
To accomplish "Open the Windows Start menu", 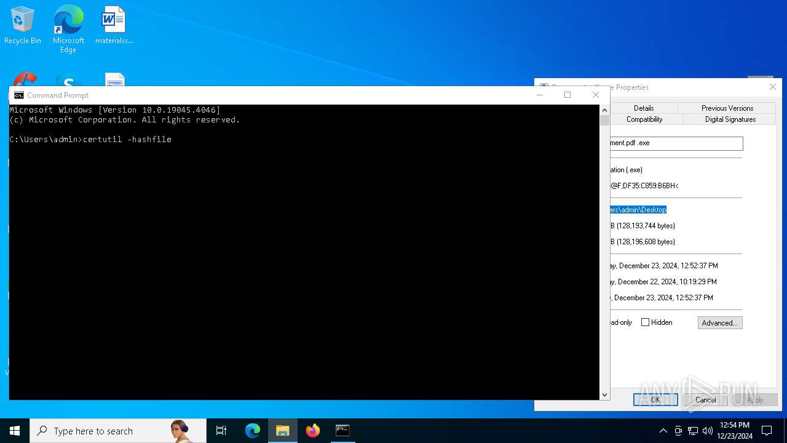I will 15,431.
